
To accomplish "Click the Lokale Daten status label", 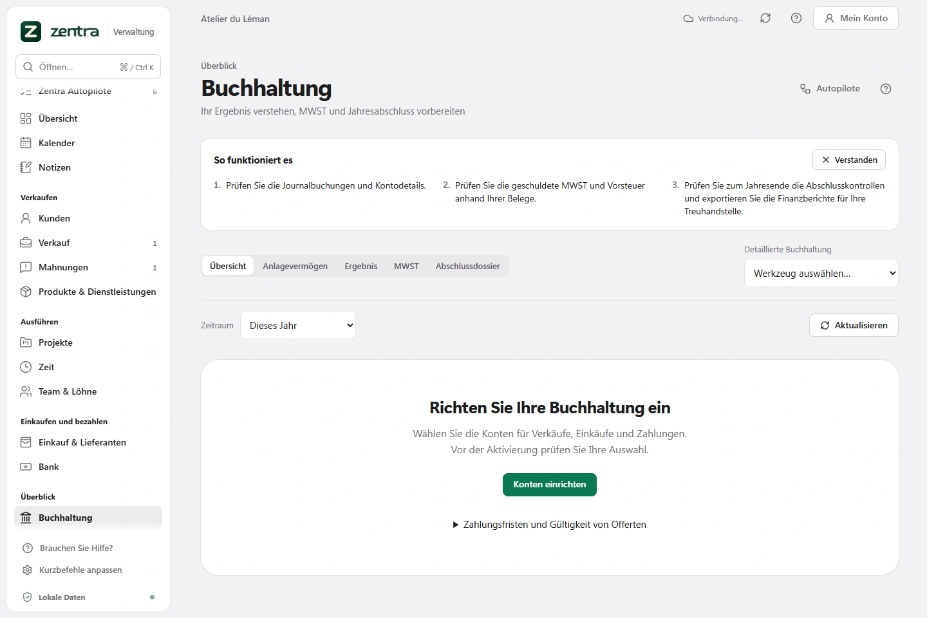I will [x=62, y=597].
